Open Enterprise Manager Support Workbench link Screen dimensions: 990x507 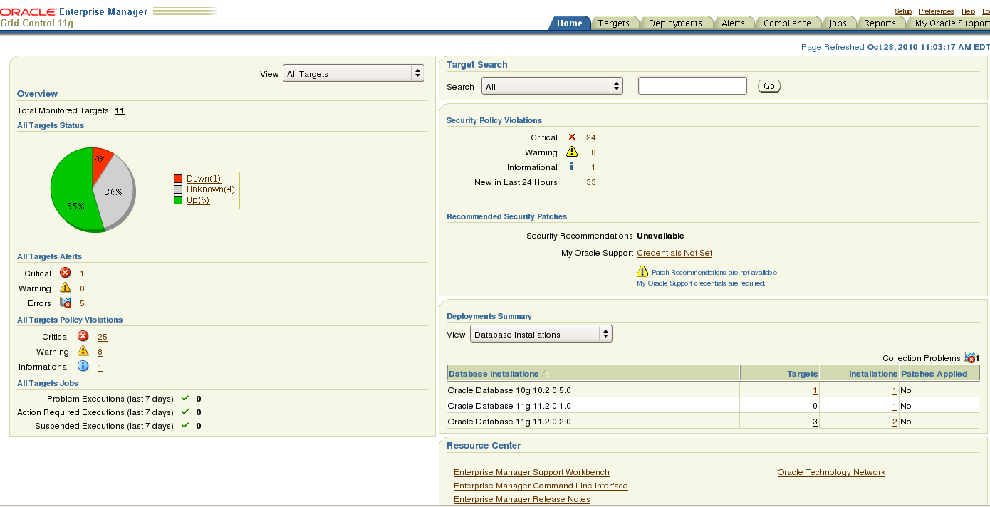click(x=531, y=472)
